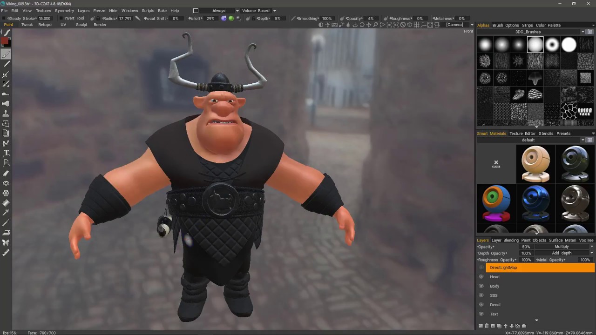Click the red foreground color swatch
This screenshot has width=596, height=335.
(5, 41)
